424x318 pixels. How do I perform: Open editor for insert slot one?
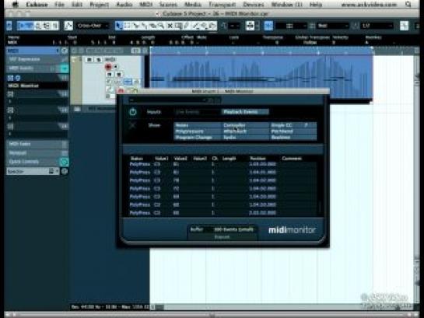pyautogui.click(x=18, y=78)
